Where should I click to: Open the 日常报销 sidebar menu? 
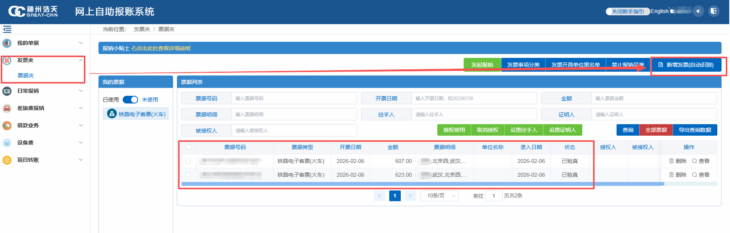[x=42, y=91]
